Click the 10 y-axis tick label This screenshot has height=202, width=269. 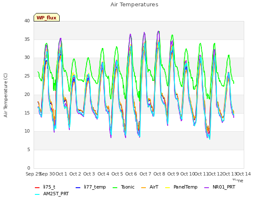27,131
